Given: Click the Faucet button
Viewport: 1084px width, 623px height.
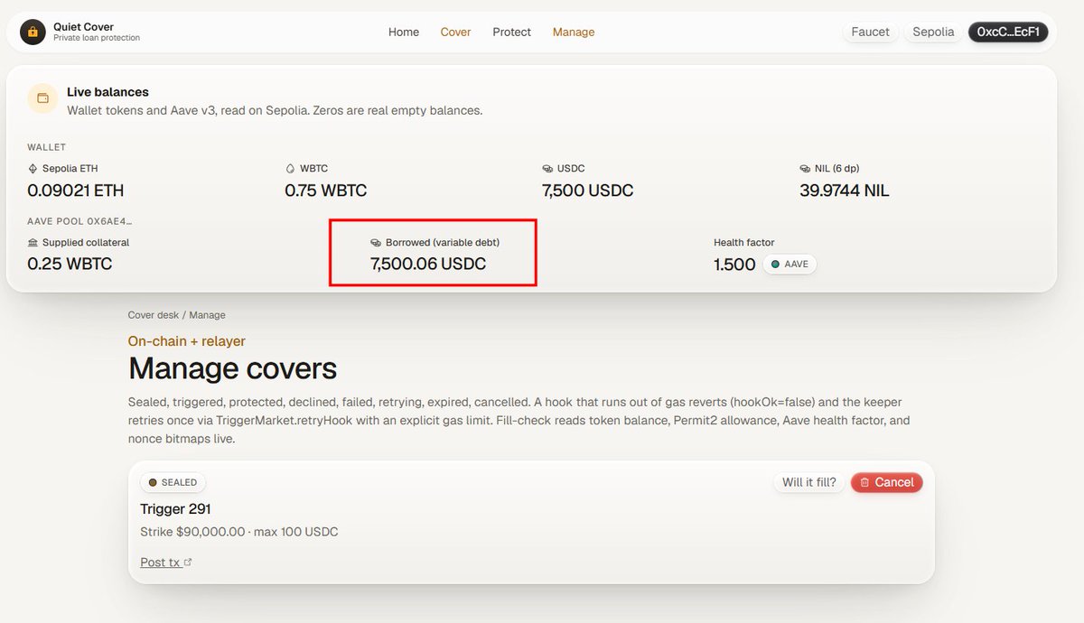Looking at the screenshot, I should 871,32.
